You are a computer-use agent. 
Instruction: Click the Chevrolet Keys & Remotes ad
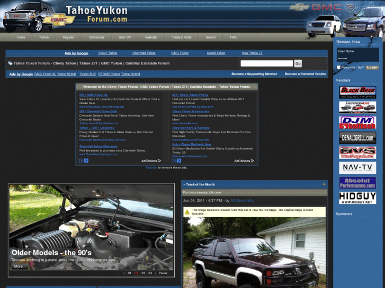coord(191,128)
